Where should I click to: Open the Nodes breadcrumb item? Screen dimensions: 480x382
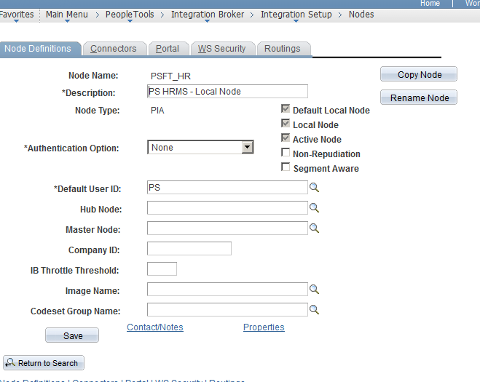361,15
